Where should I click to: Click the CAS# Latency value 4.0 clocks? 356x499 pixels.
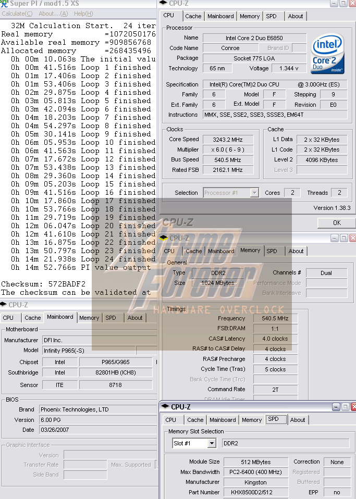pos(275,339)
